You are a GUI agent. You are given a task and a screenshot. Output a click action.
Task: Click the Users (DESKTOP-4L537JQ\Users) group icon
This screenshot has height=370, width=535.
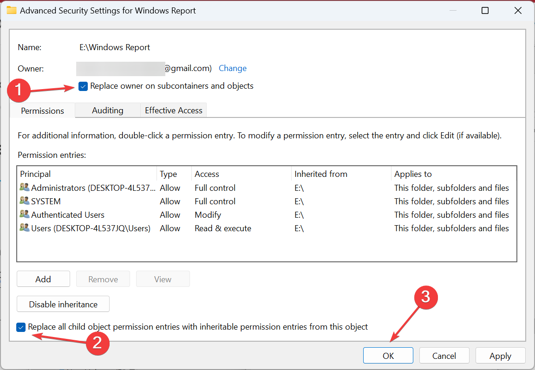[x=24, y=228]
